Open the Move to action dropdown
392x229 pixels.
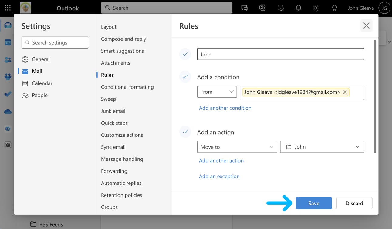click(237, 147)
